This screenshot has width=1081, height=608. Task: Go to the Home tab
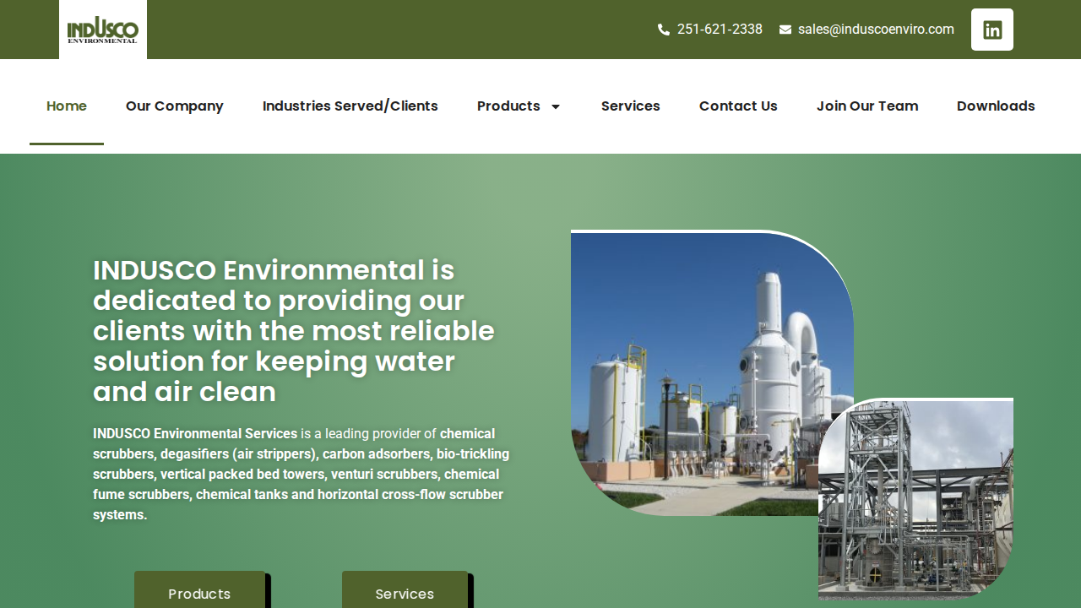click(67, 106)
